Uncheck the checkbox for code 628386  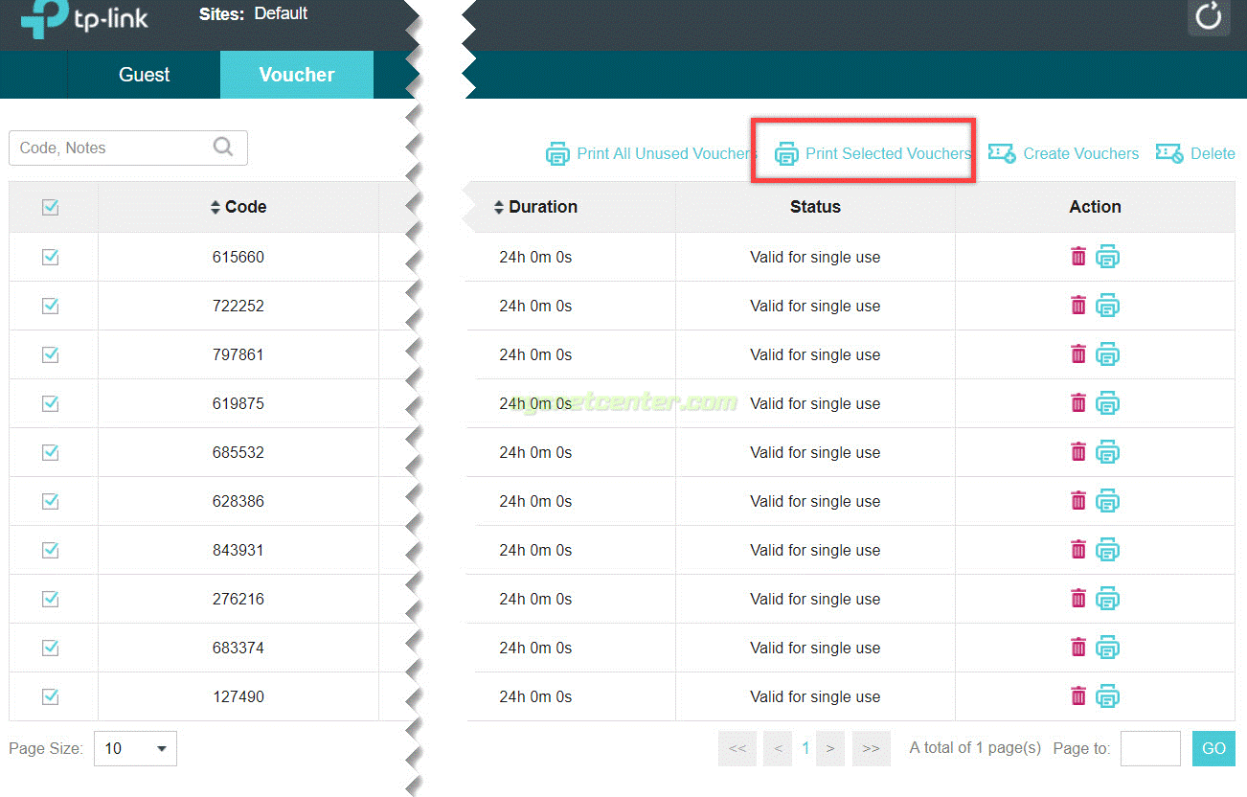point(51,501)
